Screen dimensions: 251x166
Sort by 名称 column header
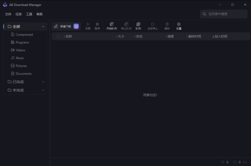tap(68, 36)
